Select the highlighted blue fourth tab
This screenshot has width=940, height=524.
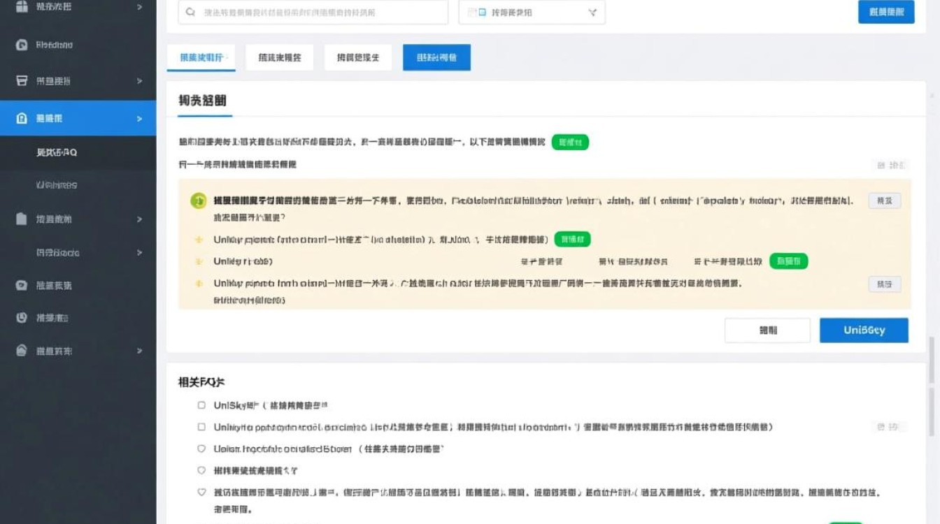tap(436, 57)
